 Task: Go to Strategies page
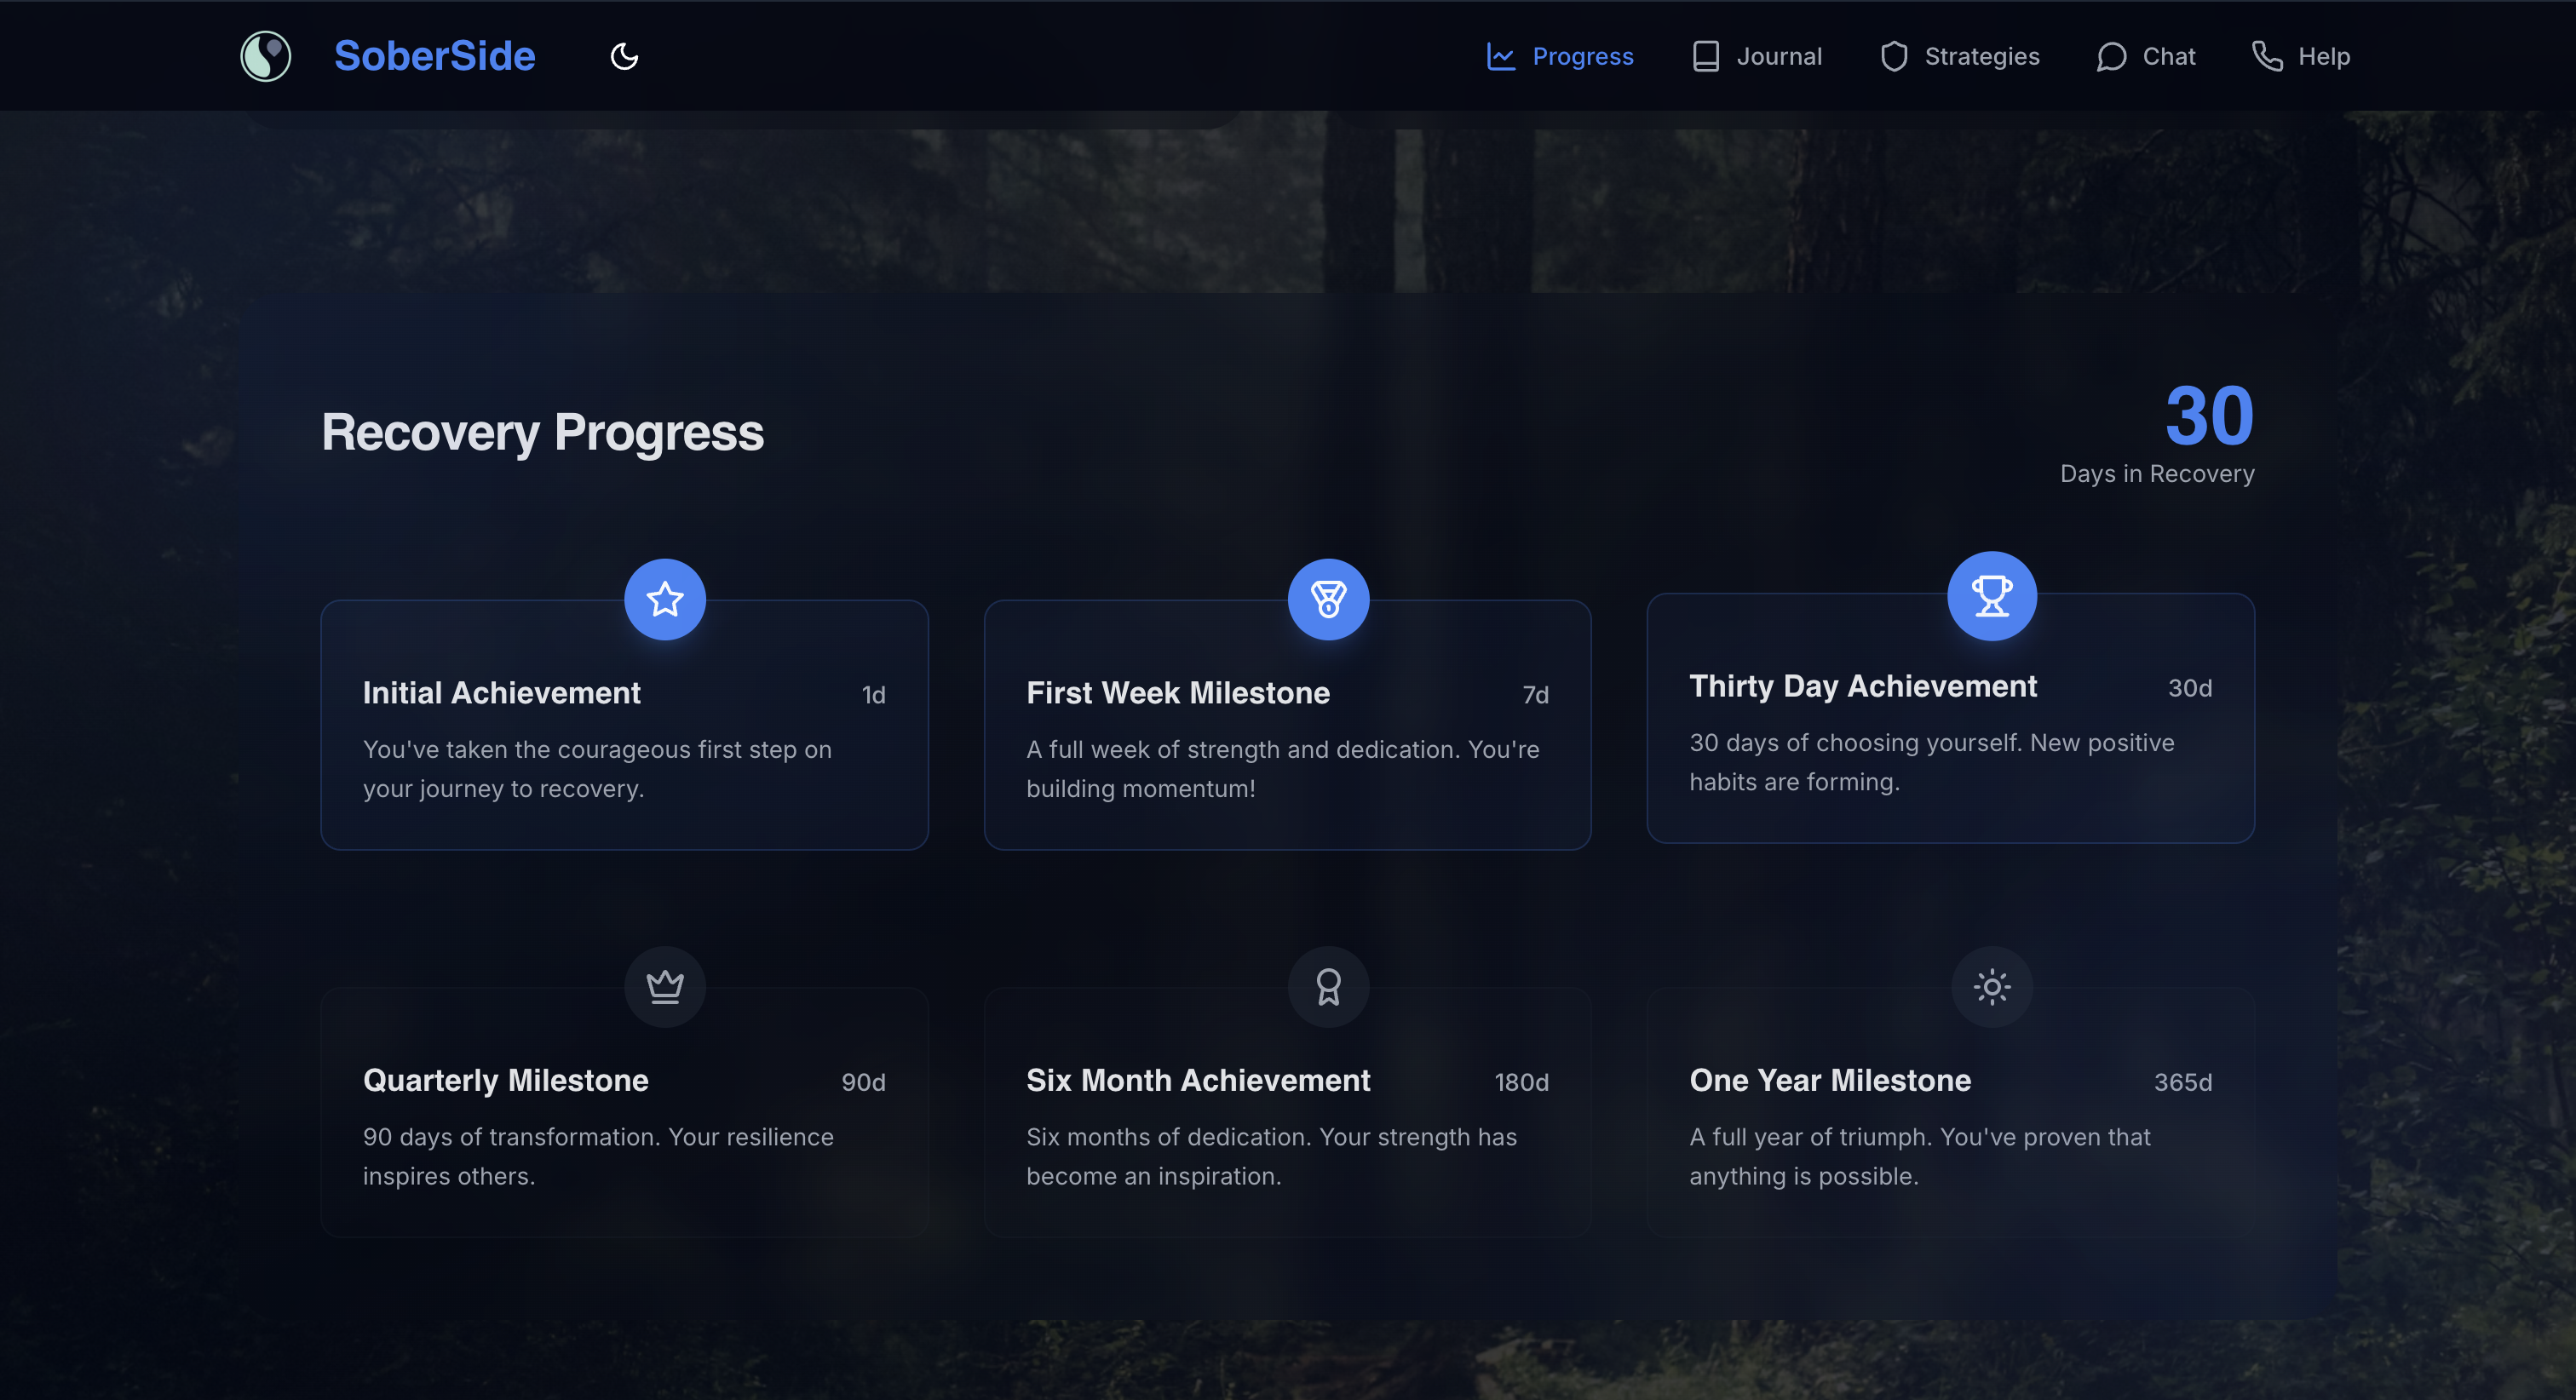(1960, 56)
